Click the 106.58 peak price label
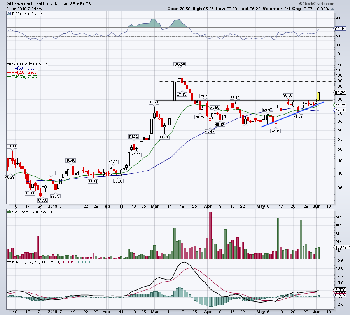The image size is (350, 315). coord(180,64)
